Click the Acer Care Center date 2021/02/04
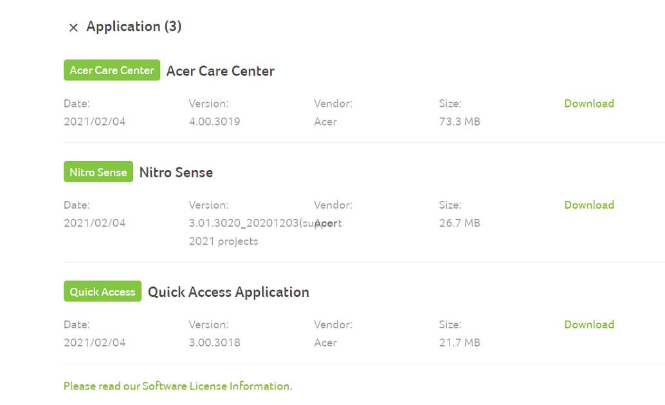Screen dimensions: 665x405 (95, 122)
